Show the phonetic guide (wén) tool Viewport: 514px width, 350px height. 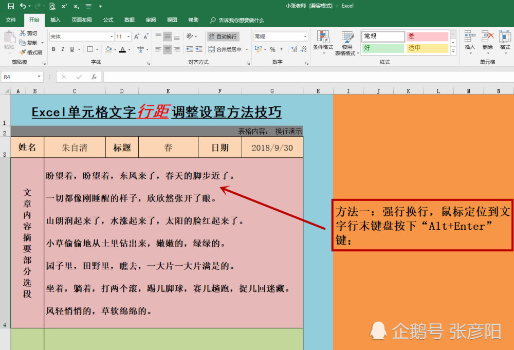click(141, 49)
